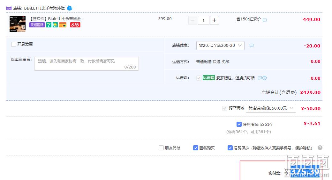This screenshot has width=332, height=180.
Task: Toggle the 跨店满减 checkbox
Action: tap(225, 108)
